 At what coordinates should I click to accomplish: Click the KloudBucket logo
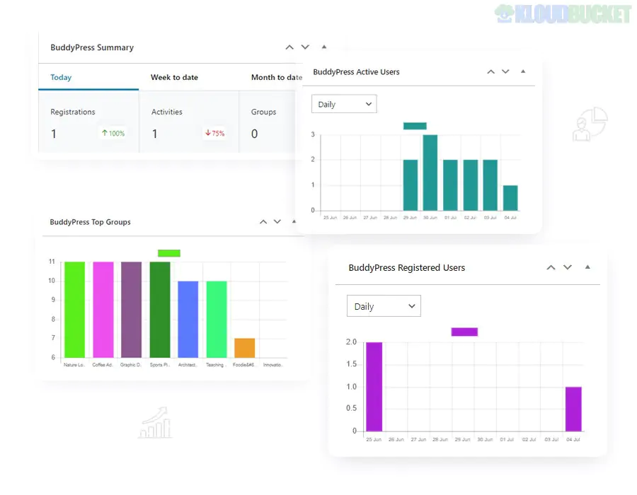563,13
